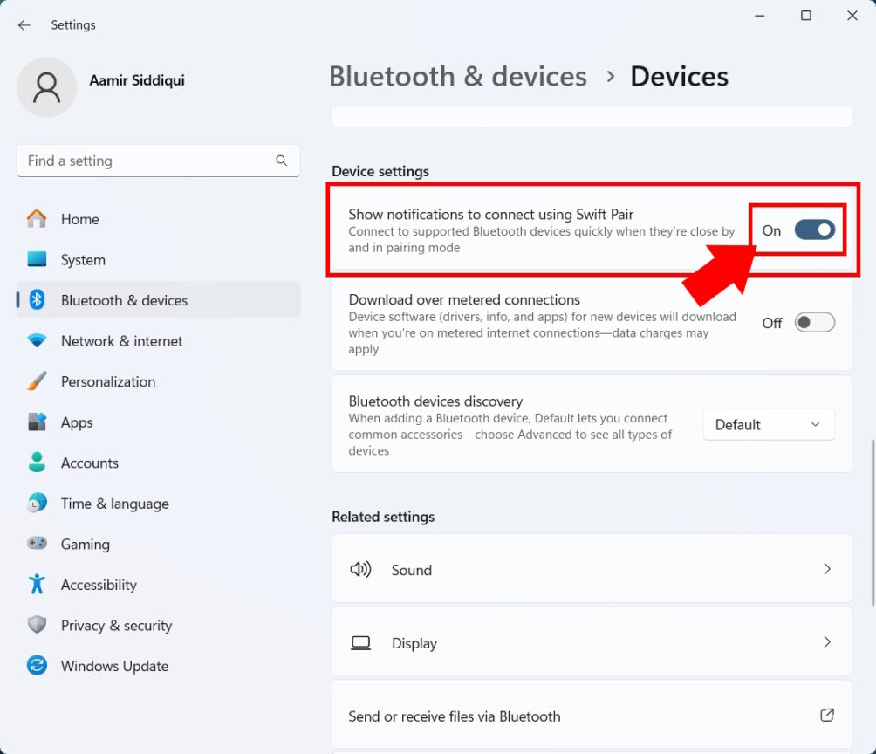
Task: Enable download over metered connections
Action: (x=814, y=322)
